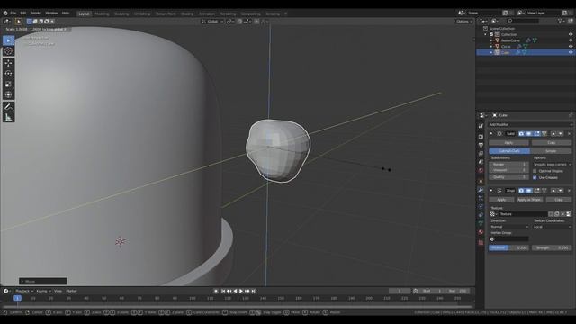Open Direction Normal dropdown in Displace
The height and width of the screenshot is (324, 576).
(509, 227)
